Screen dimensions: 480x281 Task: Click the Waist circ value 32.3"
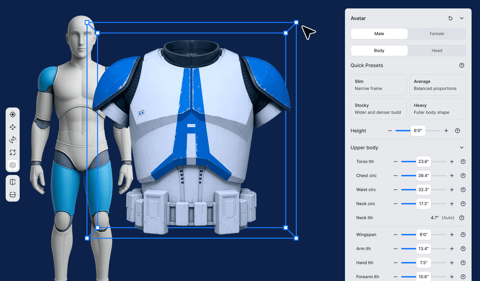(423, 190)
